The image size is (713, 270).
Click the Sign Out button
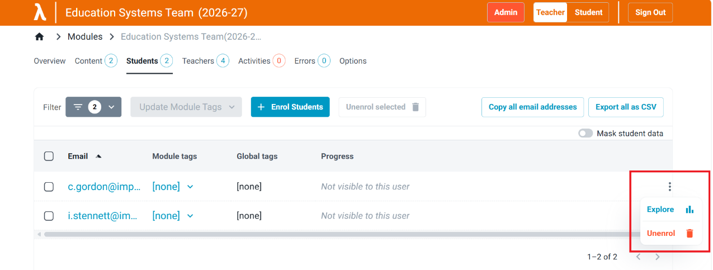tap(650, 12)
